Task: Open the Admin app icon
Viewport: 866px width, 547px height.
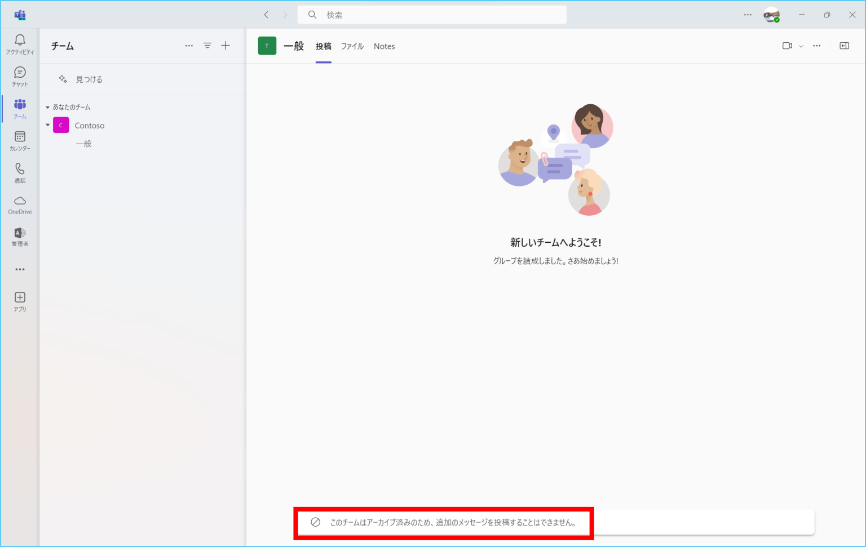Action: pyautogui.click(x=20, y=237)
